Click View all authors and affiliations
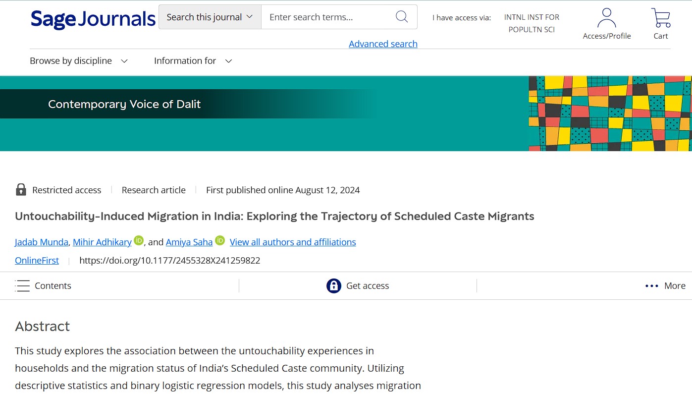Viewport: 692px width, 394px height. (x=292, y=242)
